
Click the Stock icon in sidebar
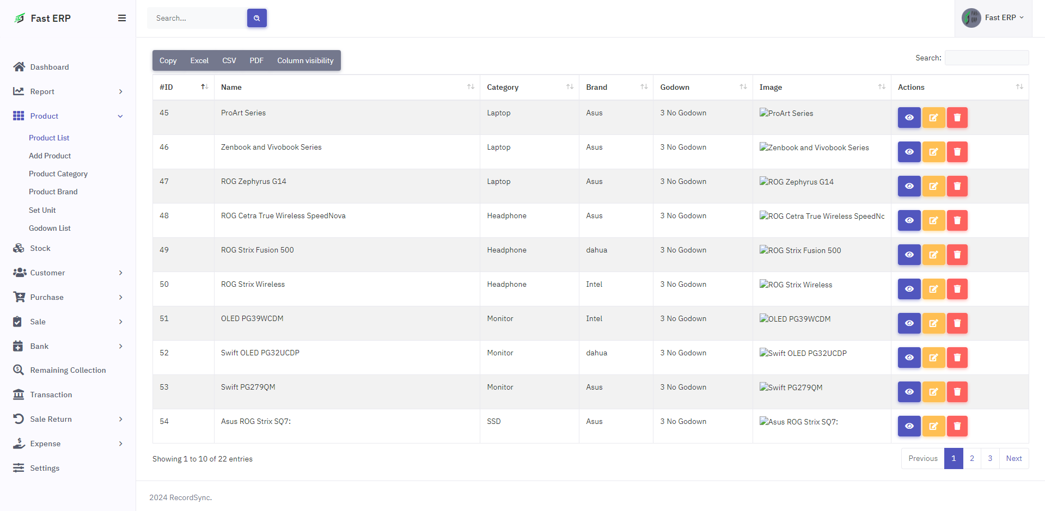[x=19, y=248]
